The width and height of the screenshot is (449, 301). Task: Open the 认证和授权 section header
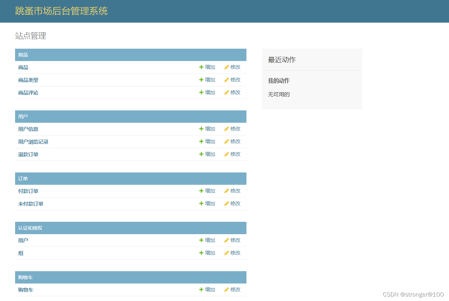click(30, 228)
